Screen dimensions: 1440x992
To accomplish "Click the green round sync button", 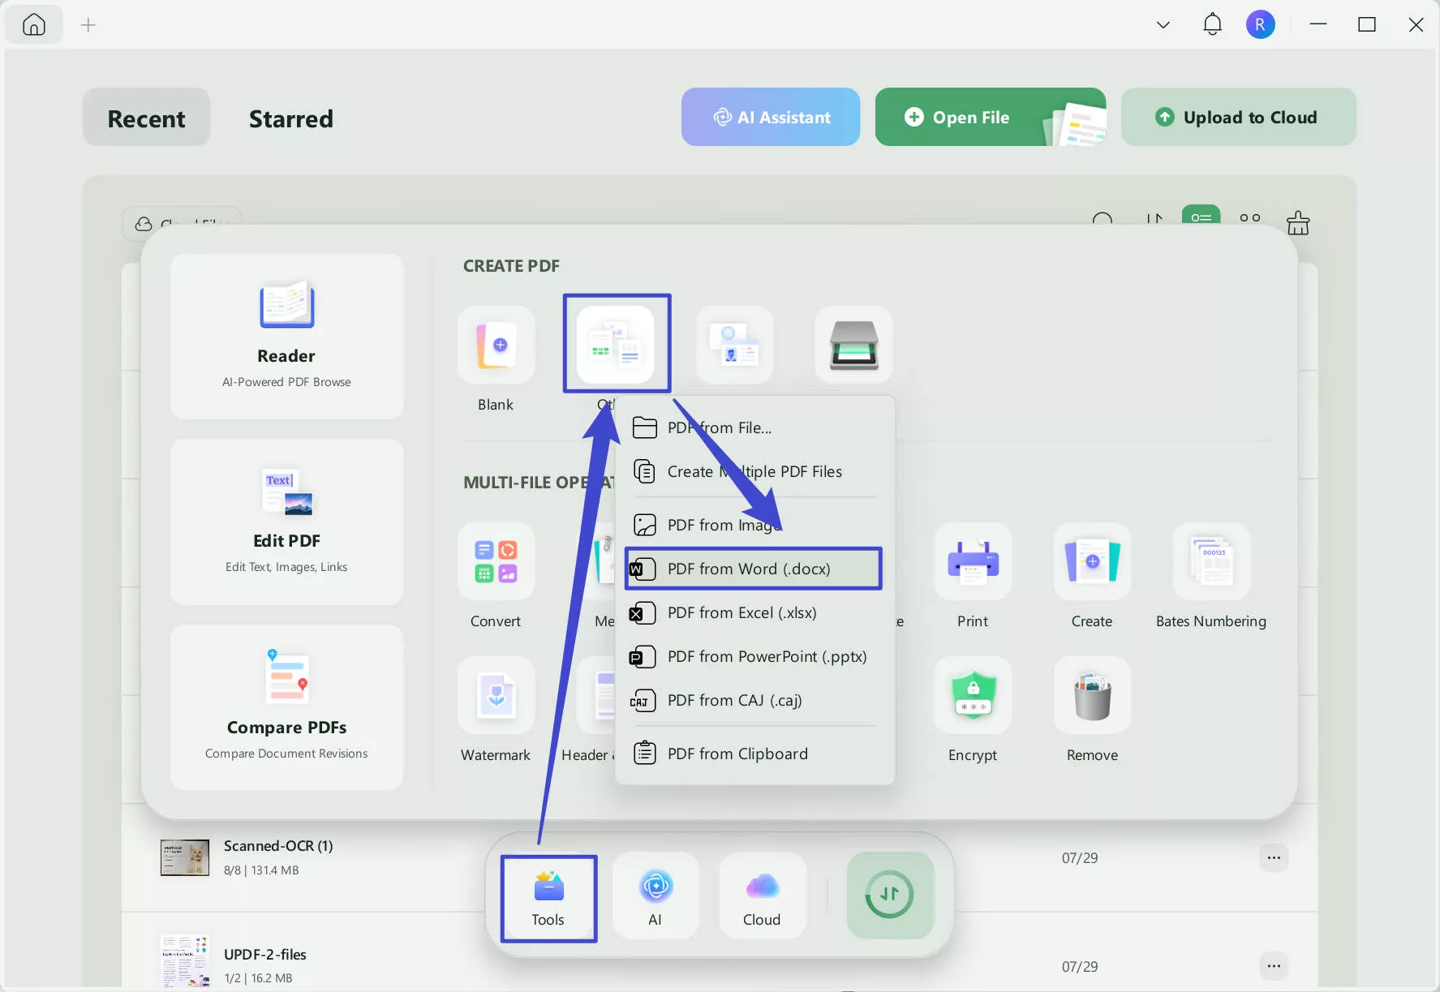I will tap(890, 895).
